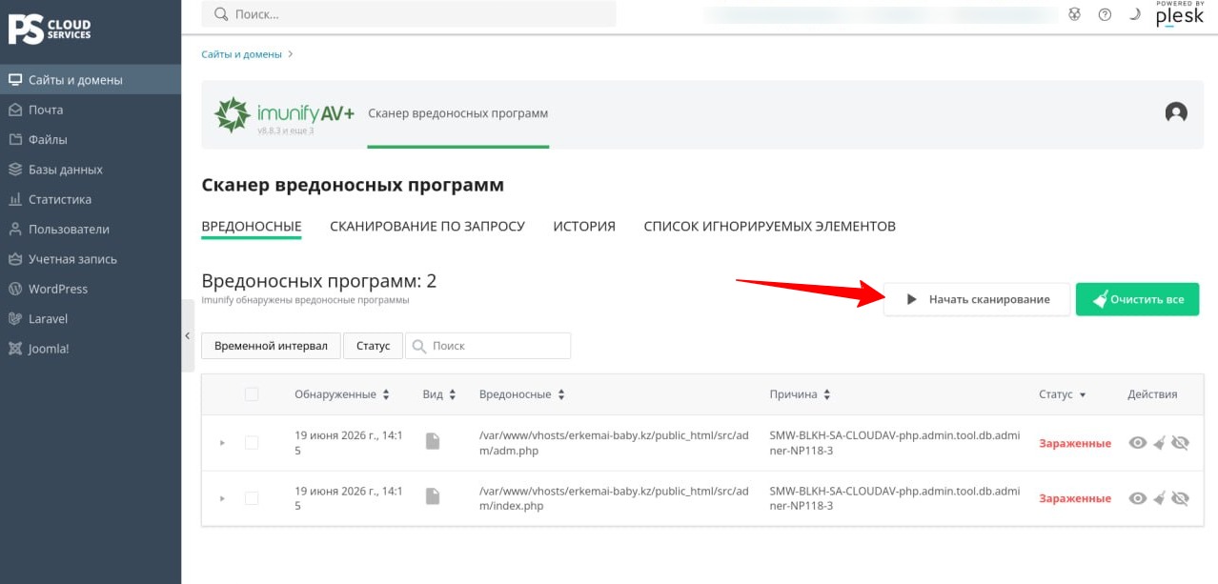Expand the index.php row details

tap(222, 498)
